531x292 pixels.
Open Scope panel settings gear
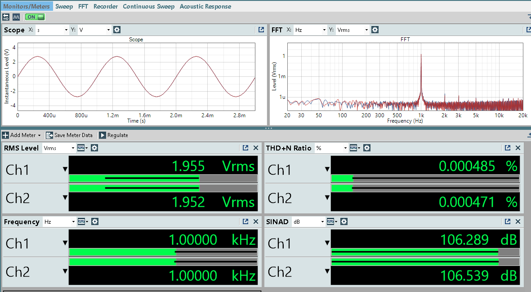pyautogui.click(x=117, y=30)
